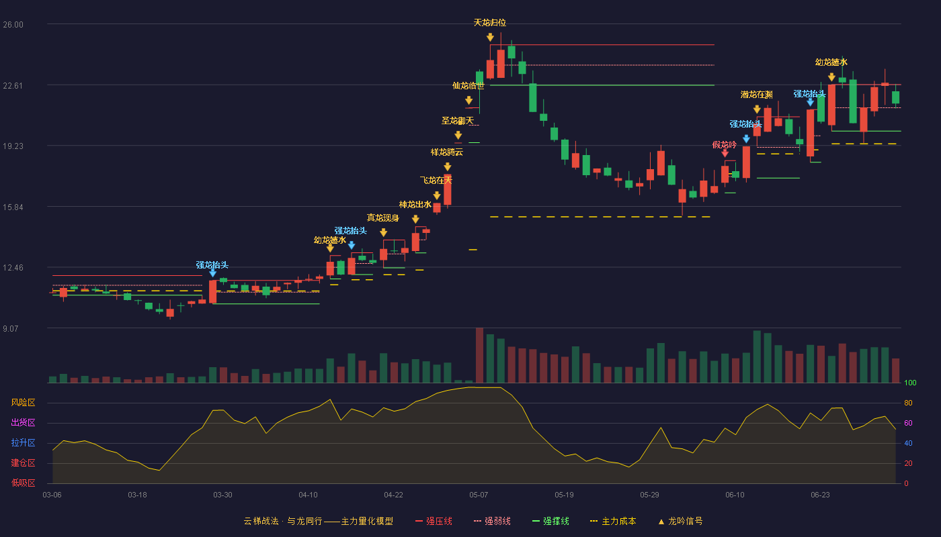Click the magenta 60 indicator scale value

[908, 424]
